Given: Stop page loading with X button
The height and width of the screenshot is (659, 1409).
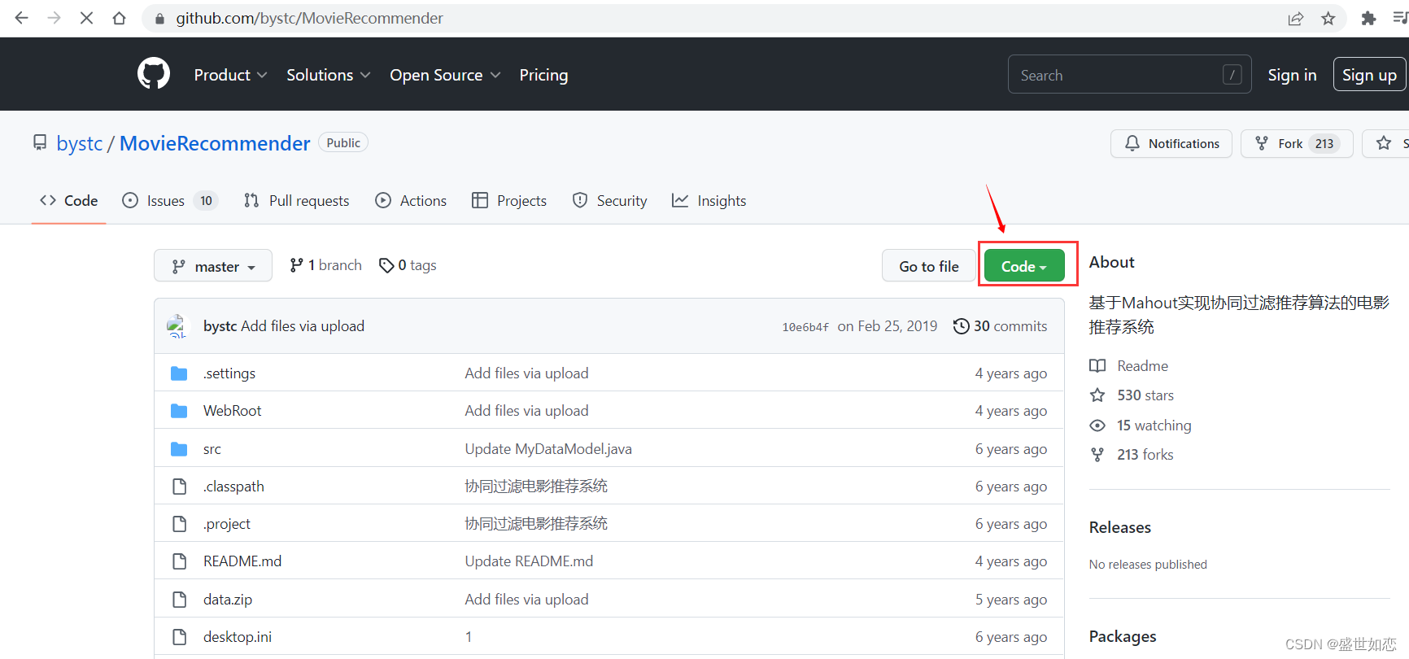Looking at the screenshot, I should click(x=86, y=18).
